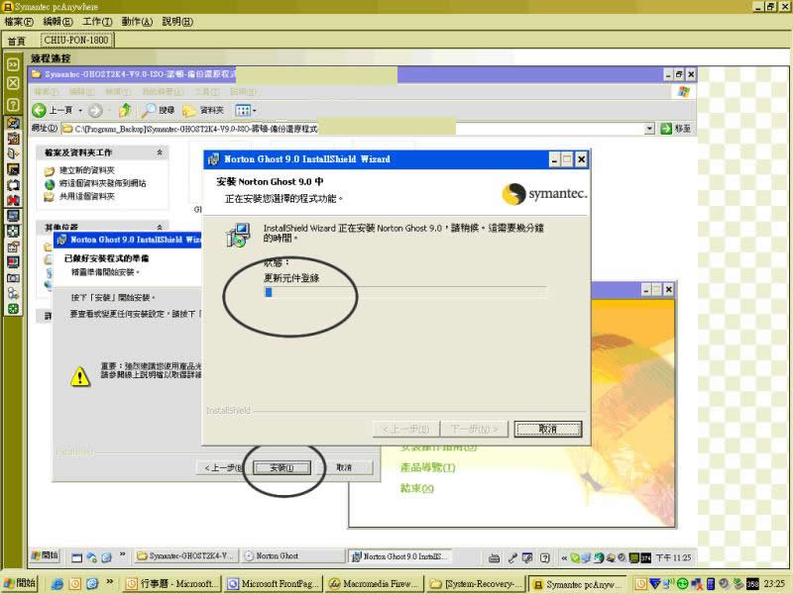
Task: Go back with the green 上一頁 arrow
Action: 39,110
